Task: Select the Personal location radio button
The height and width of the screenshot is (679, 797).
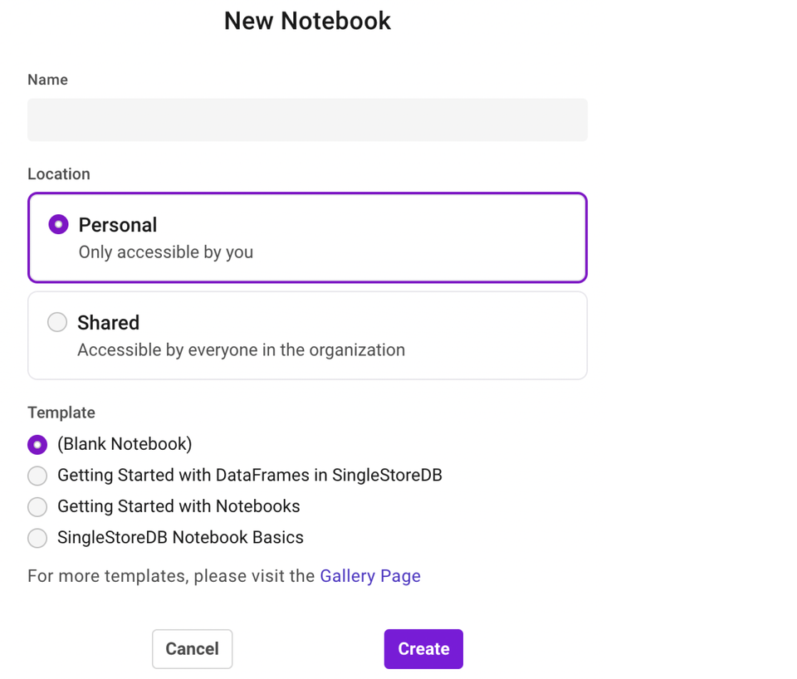Action: click(58, 224)
